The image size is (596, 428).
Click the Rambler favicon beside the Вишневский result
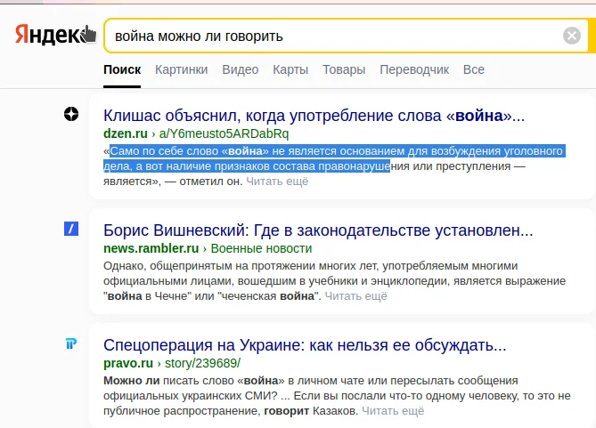click(x=71, y=229)
